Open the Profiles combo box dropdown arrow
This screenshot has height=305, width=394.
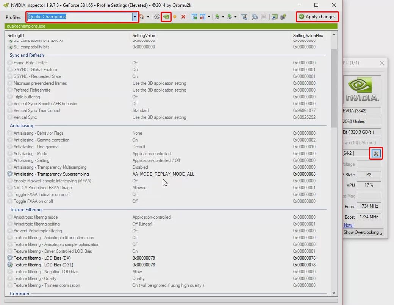point(134,17)
